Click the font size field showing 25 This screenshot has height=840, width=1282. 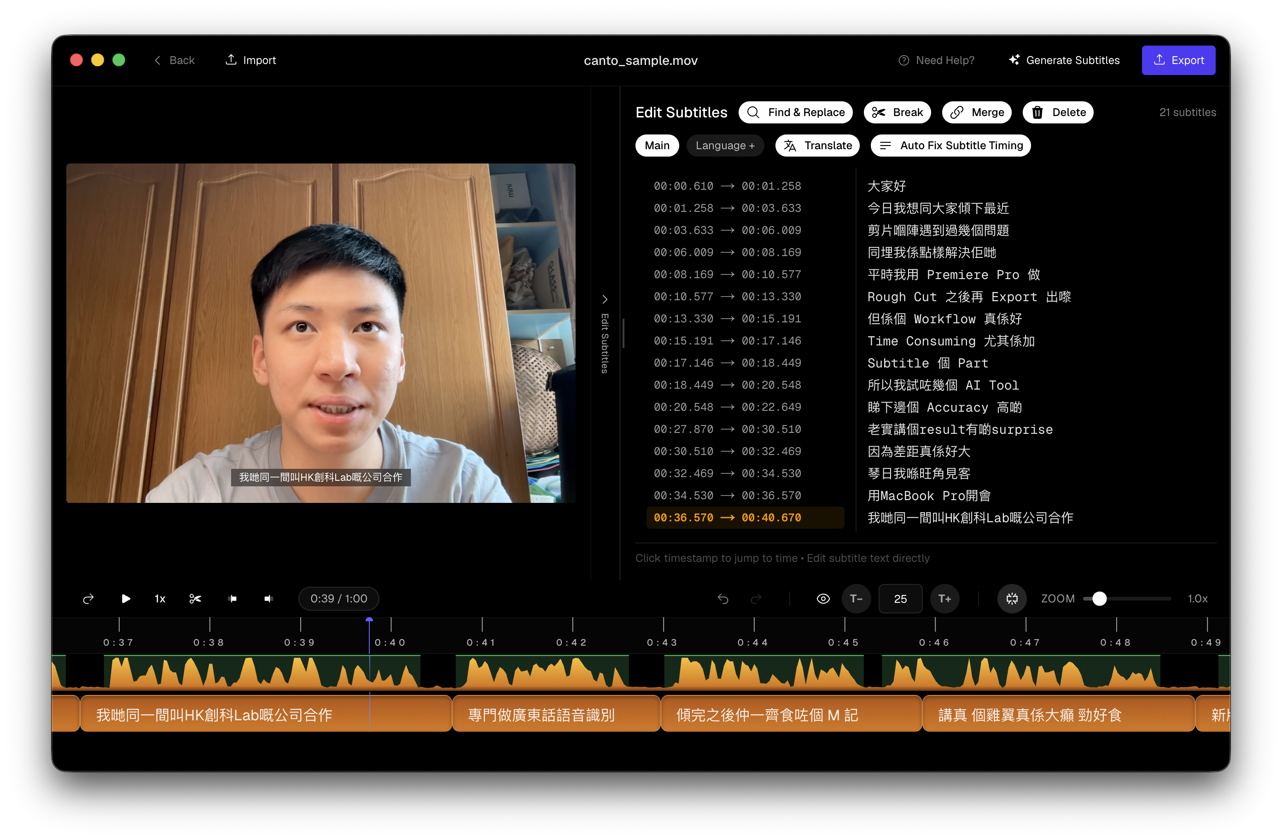[x=901, y=599]
